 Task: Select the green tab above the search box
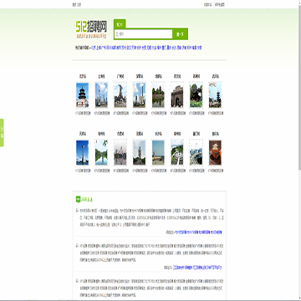pos(120,24)
